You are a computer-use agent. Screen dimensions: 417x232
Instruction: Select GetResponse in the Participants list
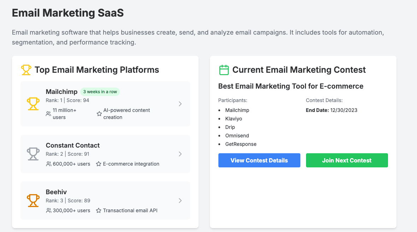[241, 144]
